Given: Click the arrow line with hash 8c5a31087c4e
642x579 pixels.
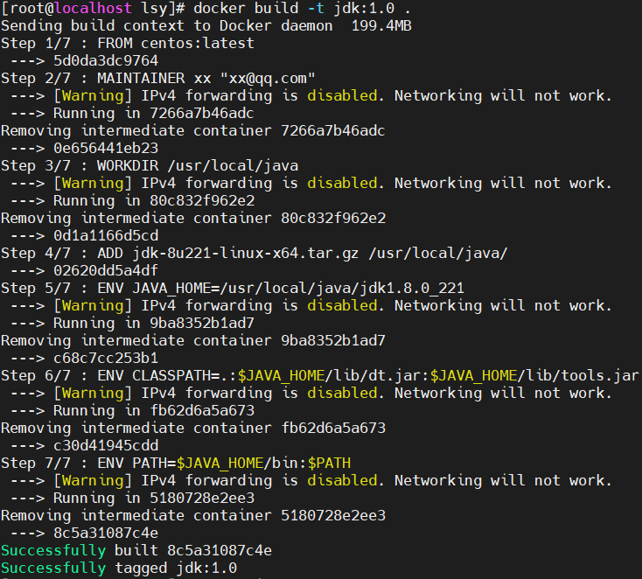Looking at the screenshot, I should click(x=84, y=534).
